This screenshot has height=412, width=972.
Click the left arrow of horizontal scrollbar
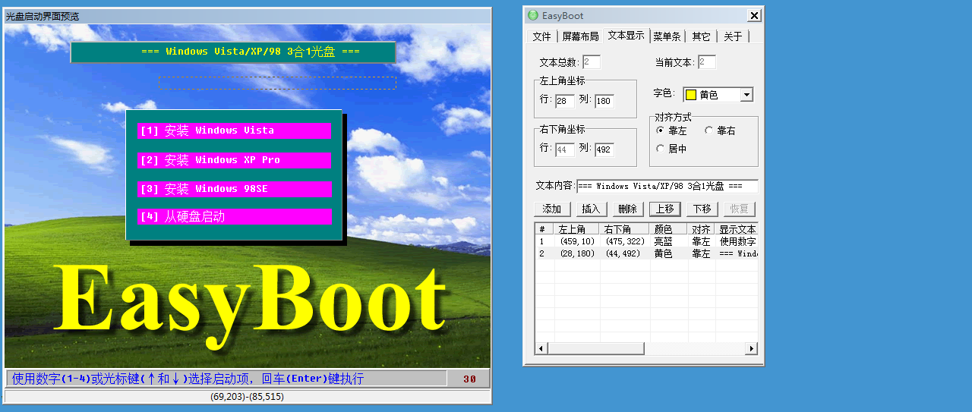pos(541,348)
